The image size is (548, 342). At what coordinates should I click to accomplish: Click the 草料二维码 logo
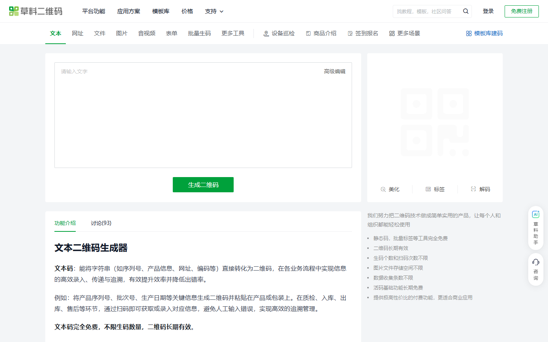tap(35, 11)
